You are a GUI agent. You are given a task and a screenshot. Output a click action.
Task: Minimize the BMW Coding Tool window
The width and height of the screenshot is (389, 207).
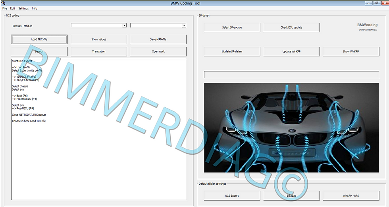coord(368,3)
